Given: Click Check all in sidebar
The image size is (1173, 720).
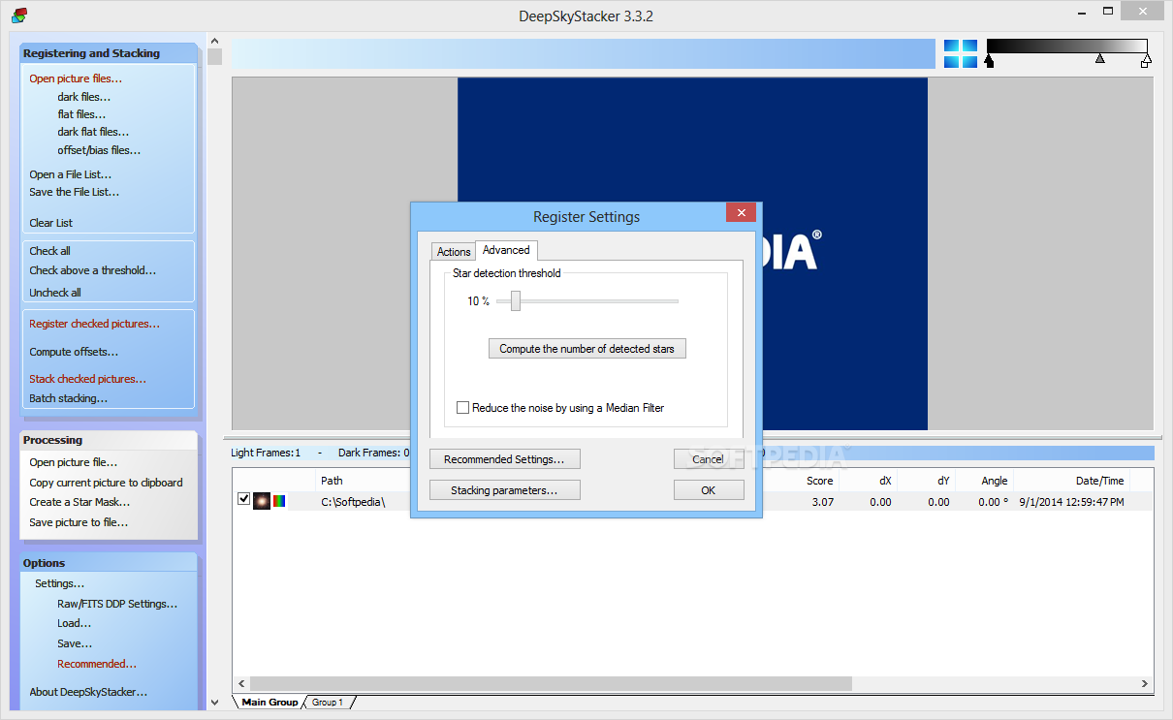Looking at the screenshot, I should 49,251.
